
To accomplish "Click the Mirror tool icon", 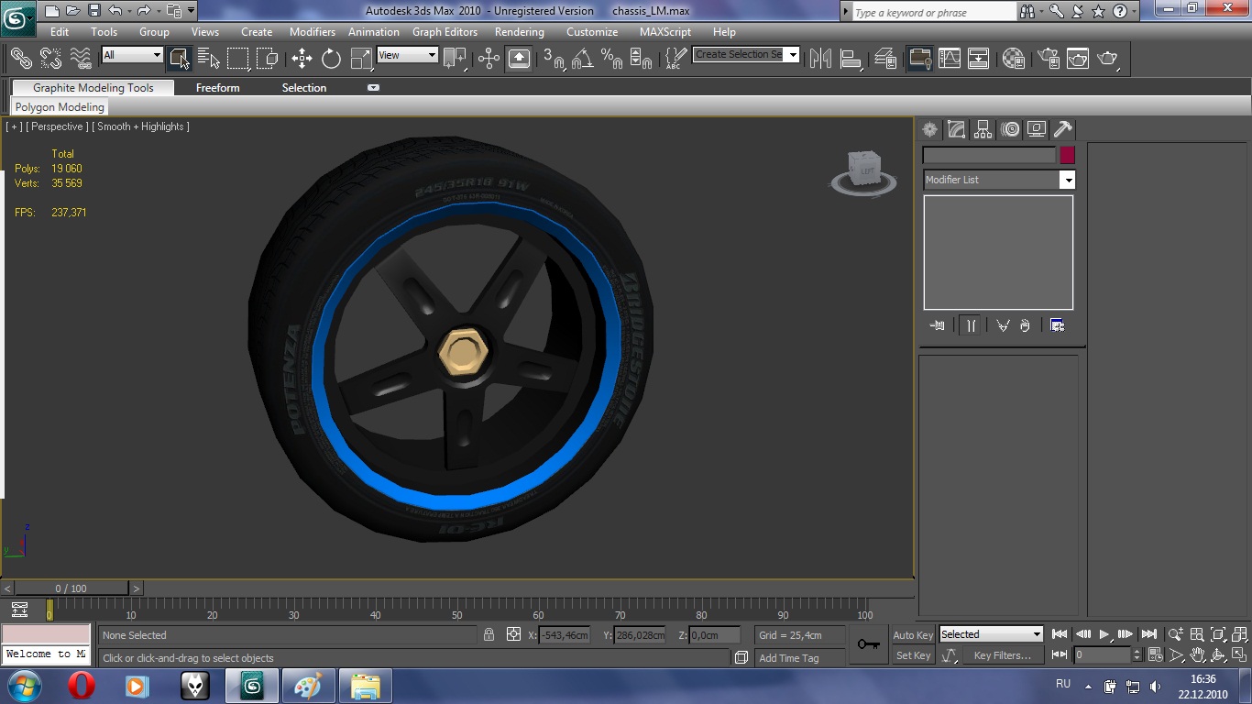I will tap(820, 59).
